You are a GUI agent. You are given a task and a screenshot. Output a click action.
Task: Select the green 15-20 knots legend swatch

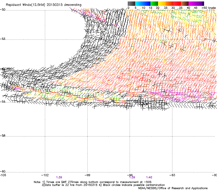(154, 4)
